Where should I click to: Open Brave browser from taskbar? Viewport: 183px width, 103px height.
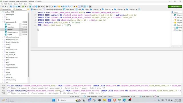coord(114,100)
